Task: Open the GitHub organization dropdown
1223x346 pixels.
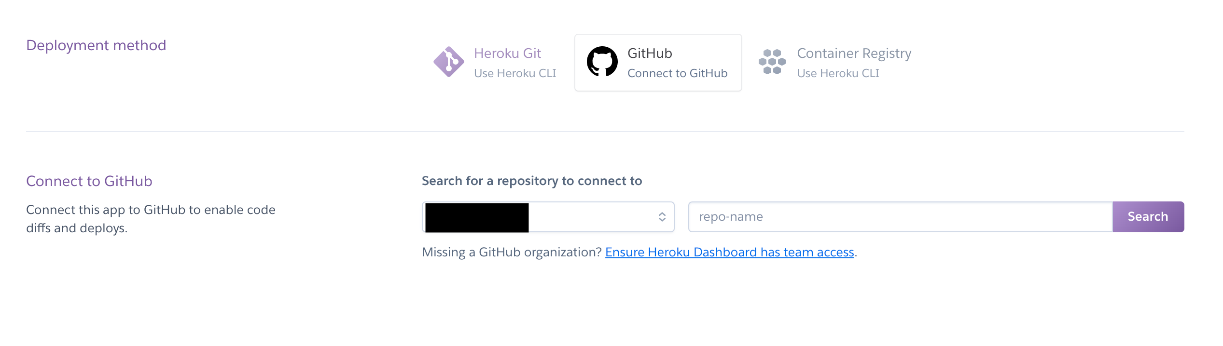Action: pos(548,217)
